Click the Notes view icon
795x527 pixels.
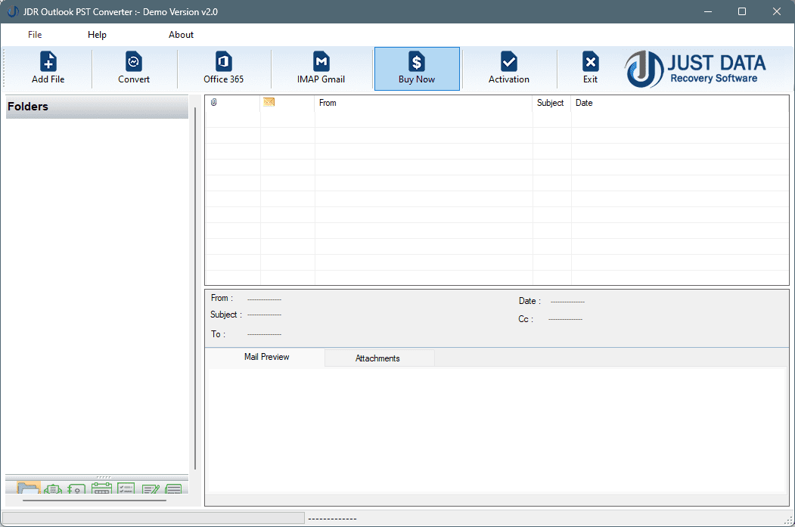pos(151,488)
